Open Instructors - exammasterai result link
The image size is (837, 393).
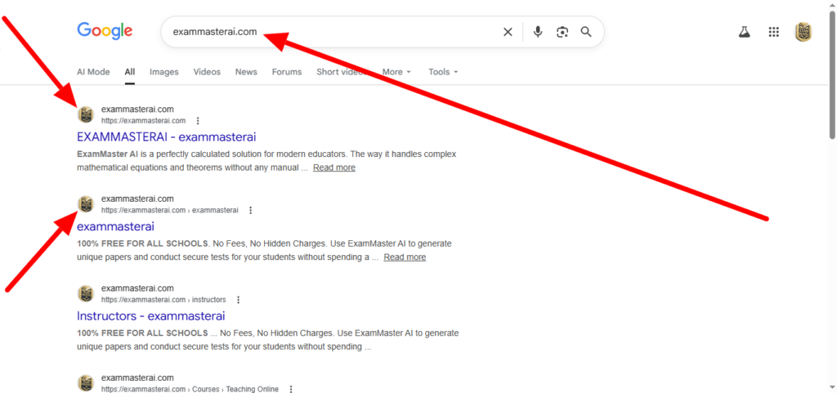151,316
